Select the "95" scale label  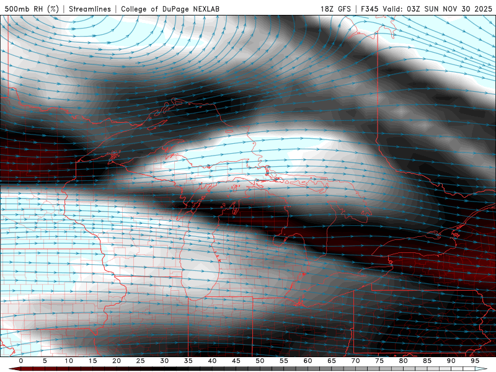point(475,361)
